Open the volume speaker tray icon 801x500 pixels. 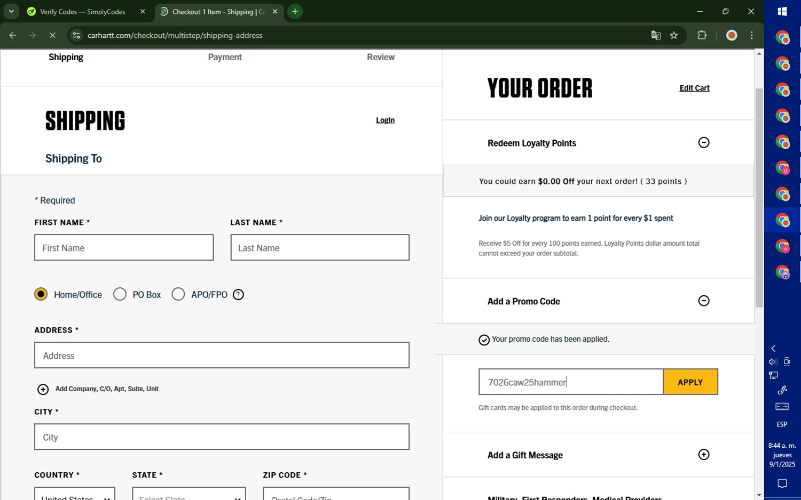click(x=773, y=362)
